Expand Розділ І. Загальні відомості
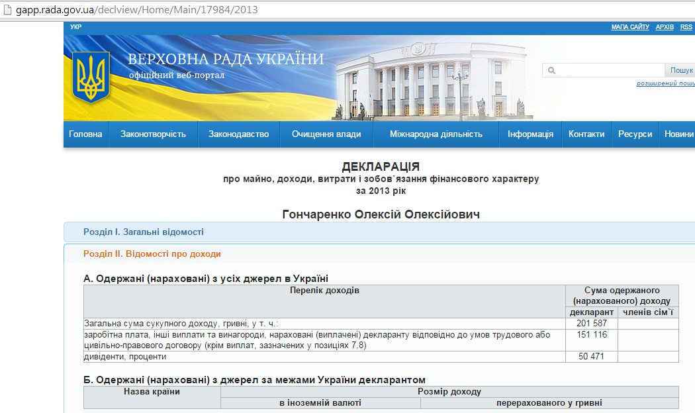The height and width of the screenshot is (413, 695). point(144,232)
